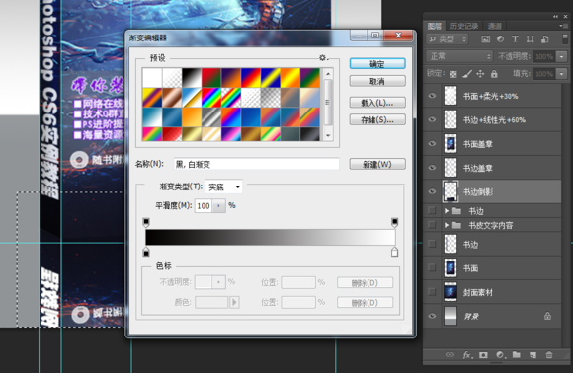The image size is (573, 373).
Task: Toggle layer filter switch on panel
Action: [x=564, y=39]
